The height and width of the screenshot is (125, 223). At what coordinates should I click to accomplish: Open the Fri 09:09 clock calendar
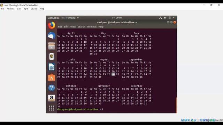(117, 18)
